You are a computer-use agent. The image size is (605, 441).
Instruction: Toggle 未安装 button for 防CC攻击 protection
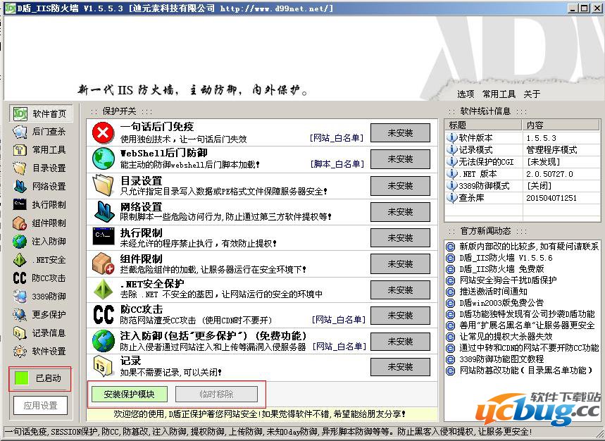tap(400, 316)
